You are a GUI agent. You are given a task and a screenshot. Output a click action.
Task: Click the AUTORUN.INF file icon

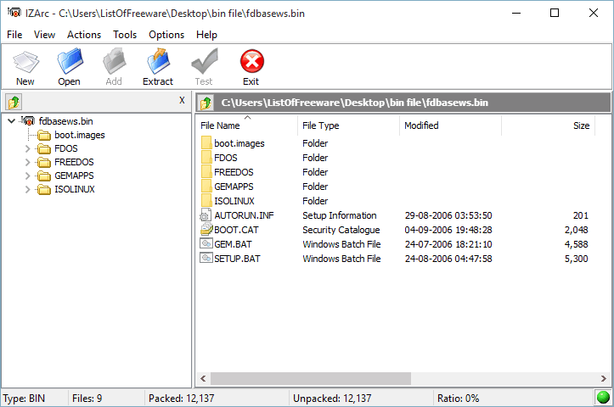pos(206,215)
